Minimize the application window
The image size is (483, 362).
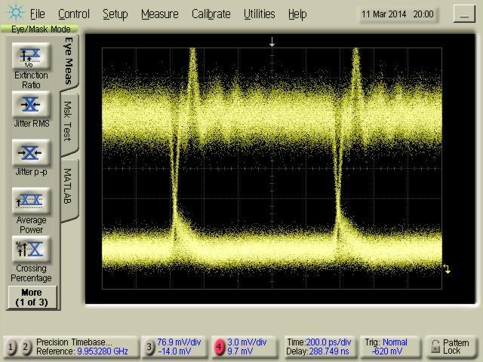pyautogui.click(x=464, y=14)
